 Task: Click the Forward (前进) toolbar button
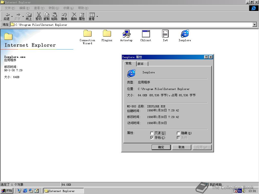tap(18, 16)
